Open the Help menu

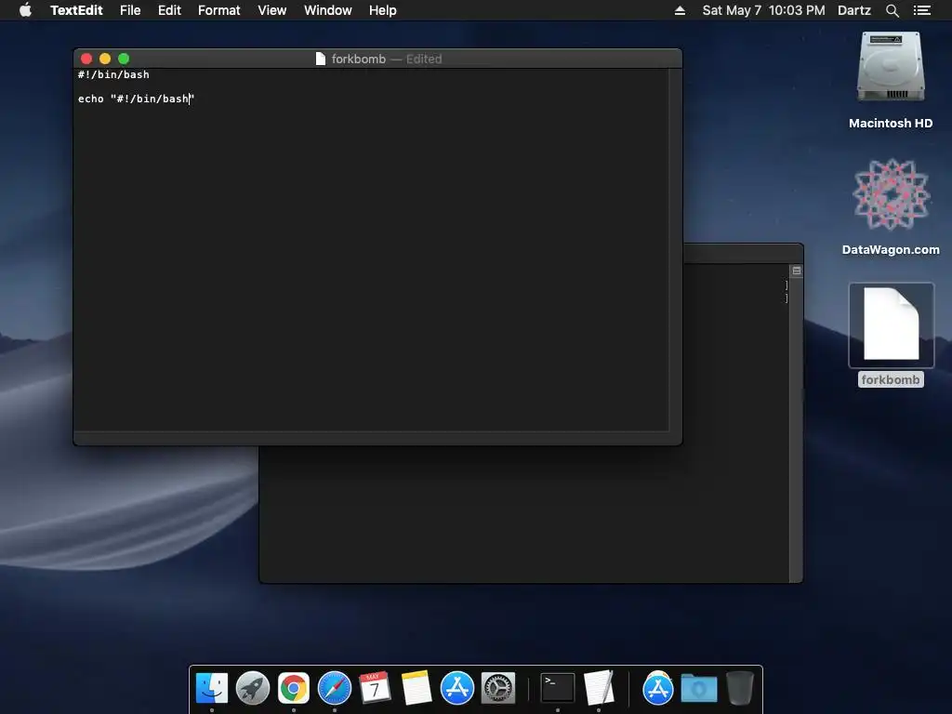(x=382, y=10)
